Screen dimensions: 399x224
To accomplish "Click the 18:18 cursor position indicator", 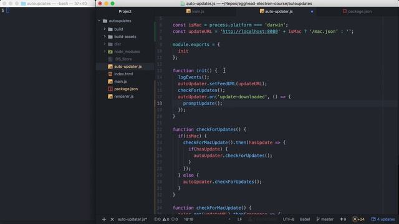I will tap(188, 219).
